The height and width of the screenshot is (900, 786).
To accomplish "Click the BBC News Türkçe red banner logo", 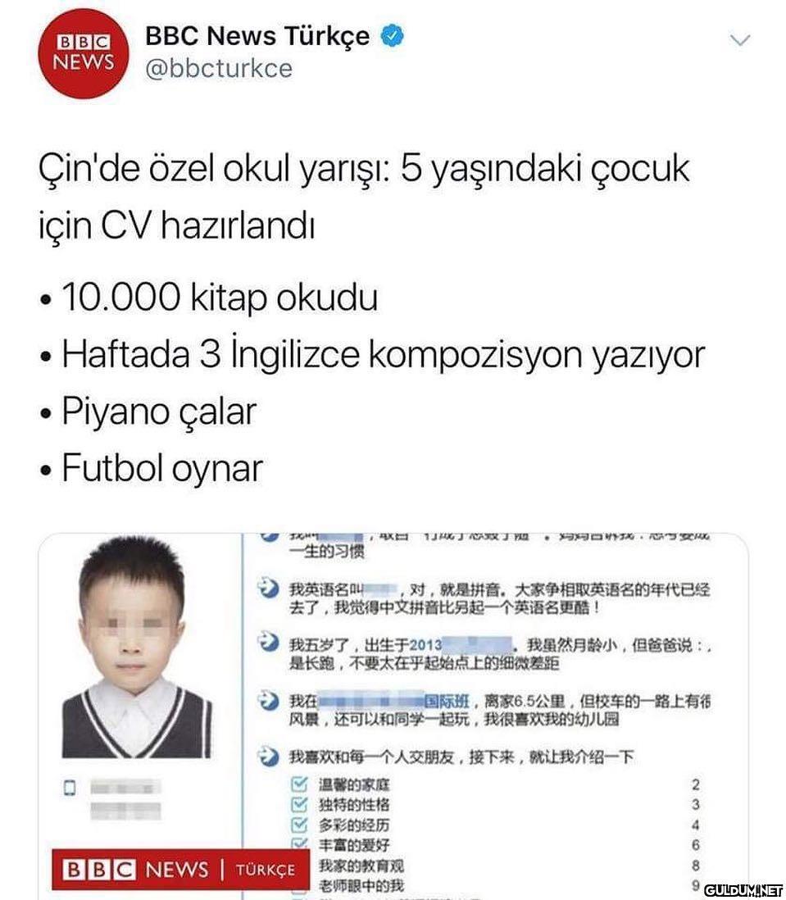I will [x=180, y=870].
